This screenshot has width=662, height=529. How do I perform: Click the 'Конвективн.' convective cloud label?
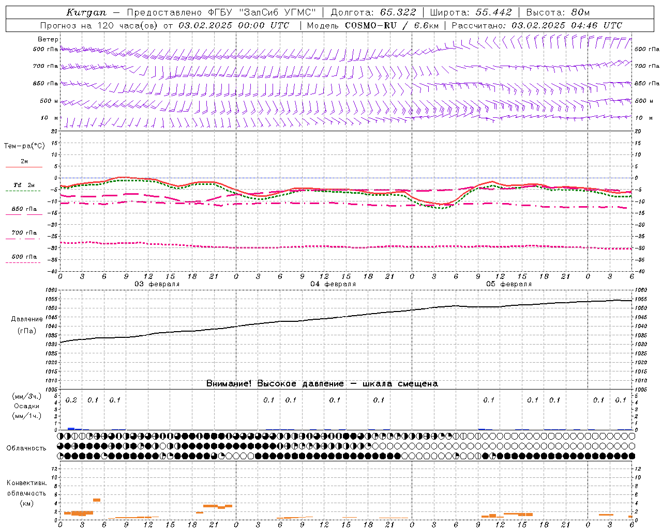pos(26,483)
